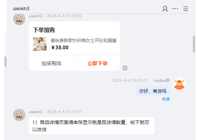Click the 未读 status link
Screen dimensions: 197x140
pos(166,99)
